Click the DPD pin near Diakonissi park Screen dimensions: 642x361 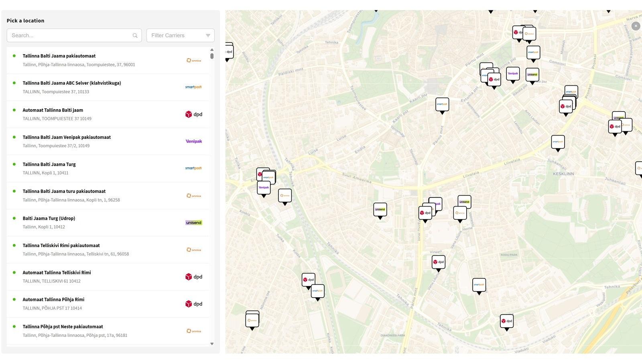pyautogui.click(x=506, y=321)
